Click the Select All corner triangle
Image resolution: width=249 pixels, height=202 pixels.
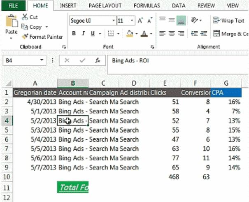[7, 83]
